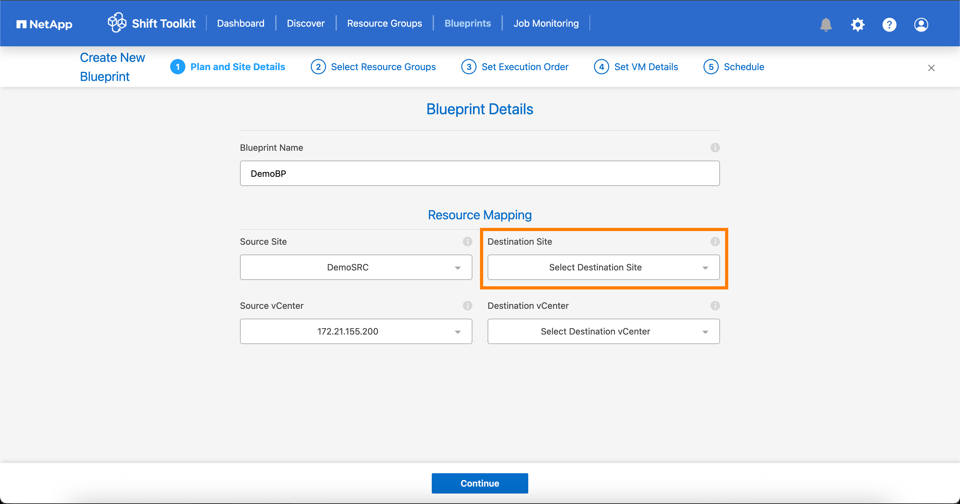This screenshot has height=504, width=960.
Task: Show info for Destination vCenter
Action: point(715,305)
